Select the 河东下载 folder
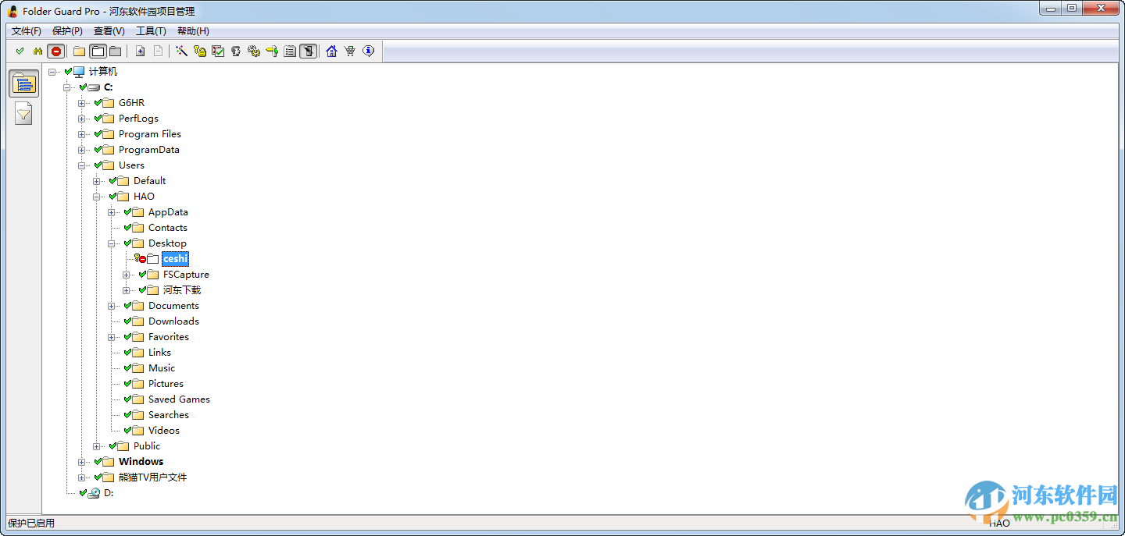Screen dimensions: 1125x536 182,290
